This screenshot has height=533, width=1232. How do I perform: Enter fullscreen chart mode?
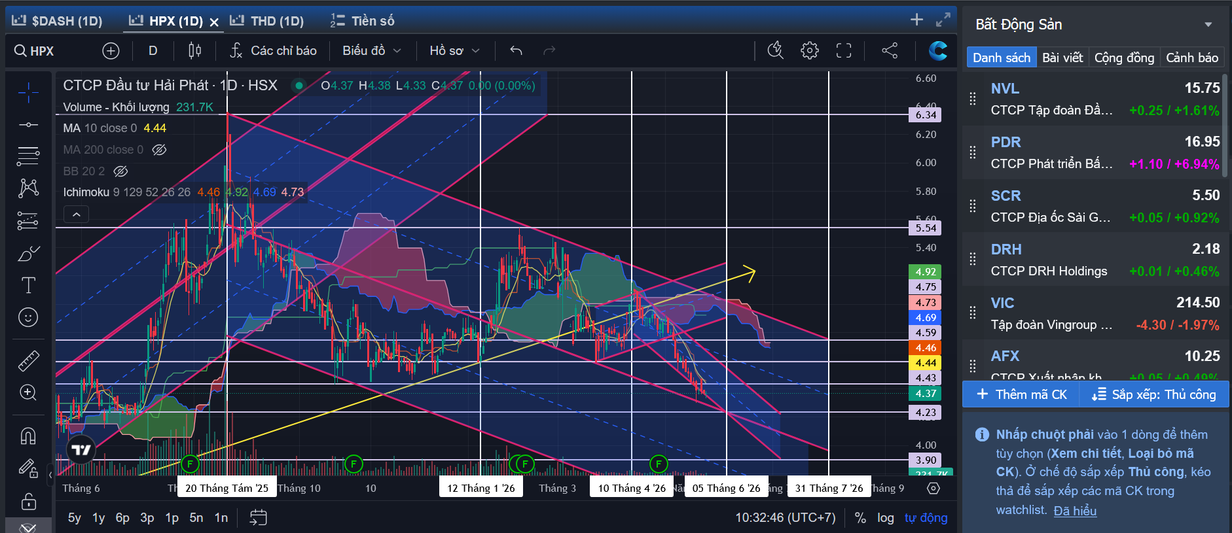[844, 50]
